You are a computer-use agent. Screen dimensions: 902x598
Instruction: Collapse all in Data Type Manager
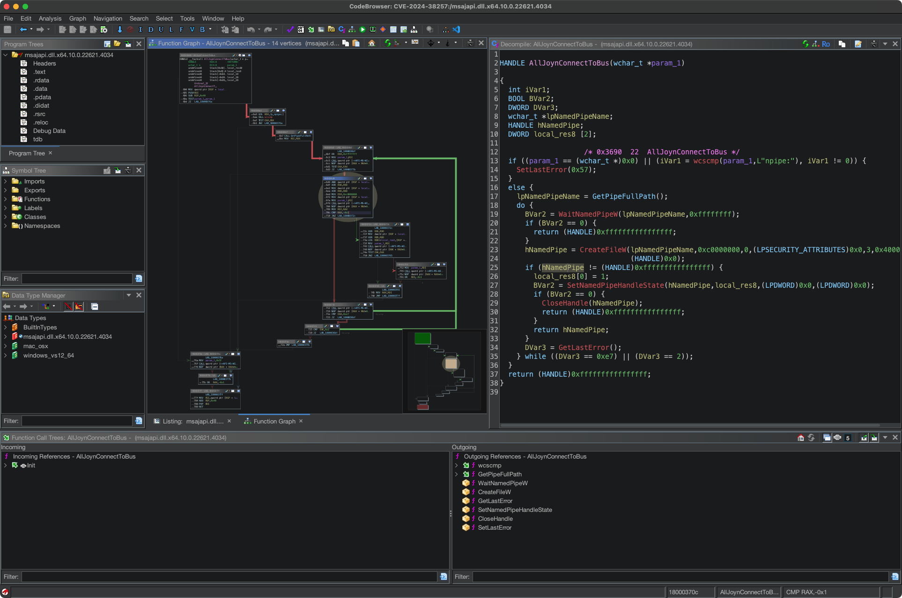(95, 306)
